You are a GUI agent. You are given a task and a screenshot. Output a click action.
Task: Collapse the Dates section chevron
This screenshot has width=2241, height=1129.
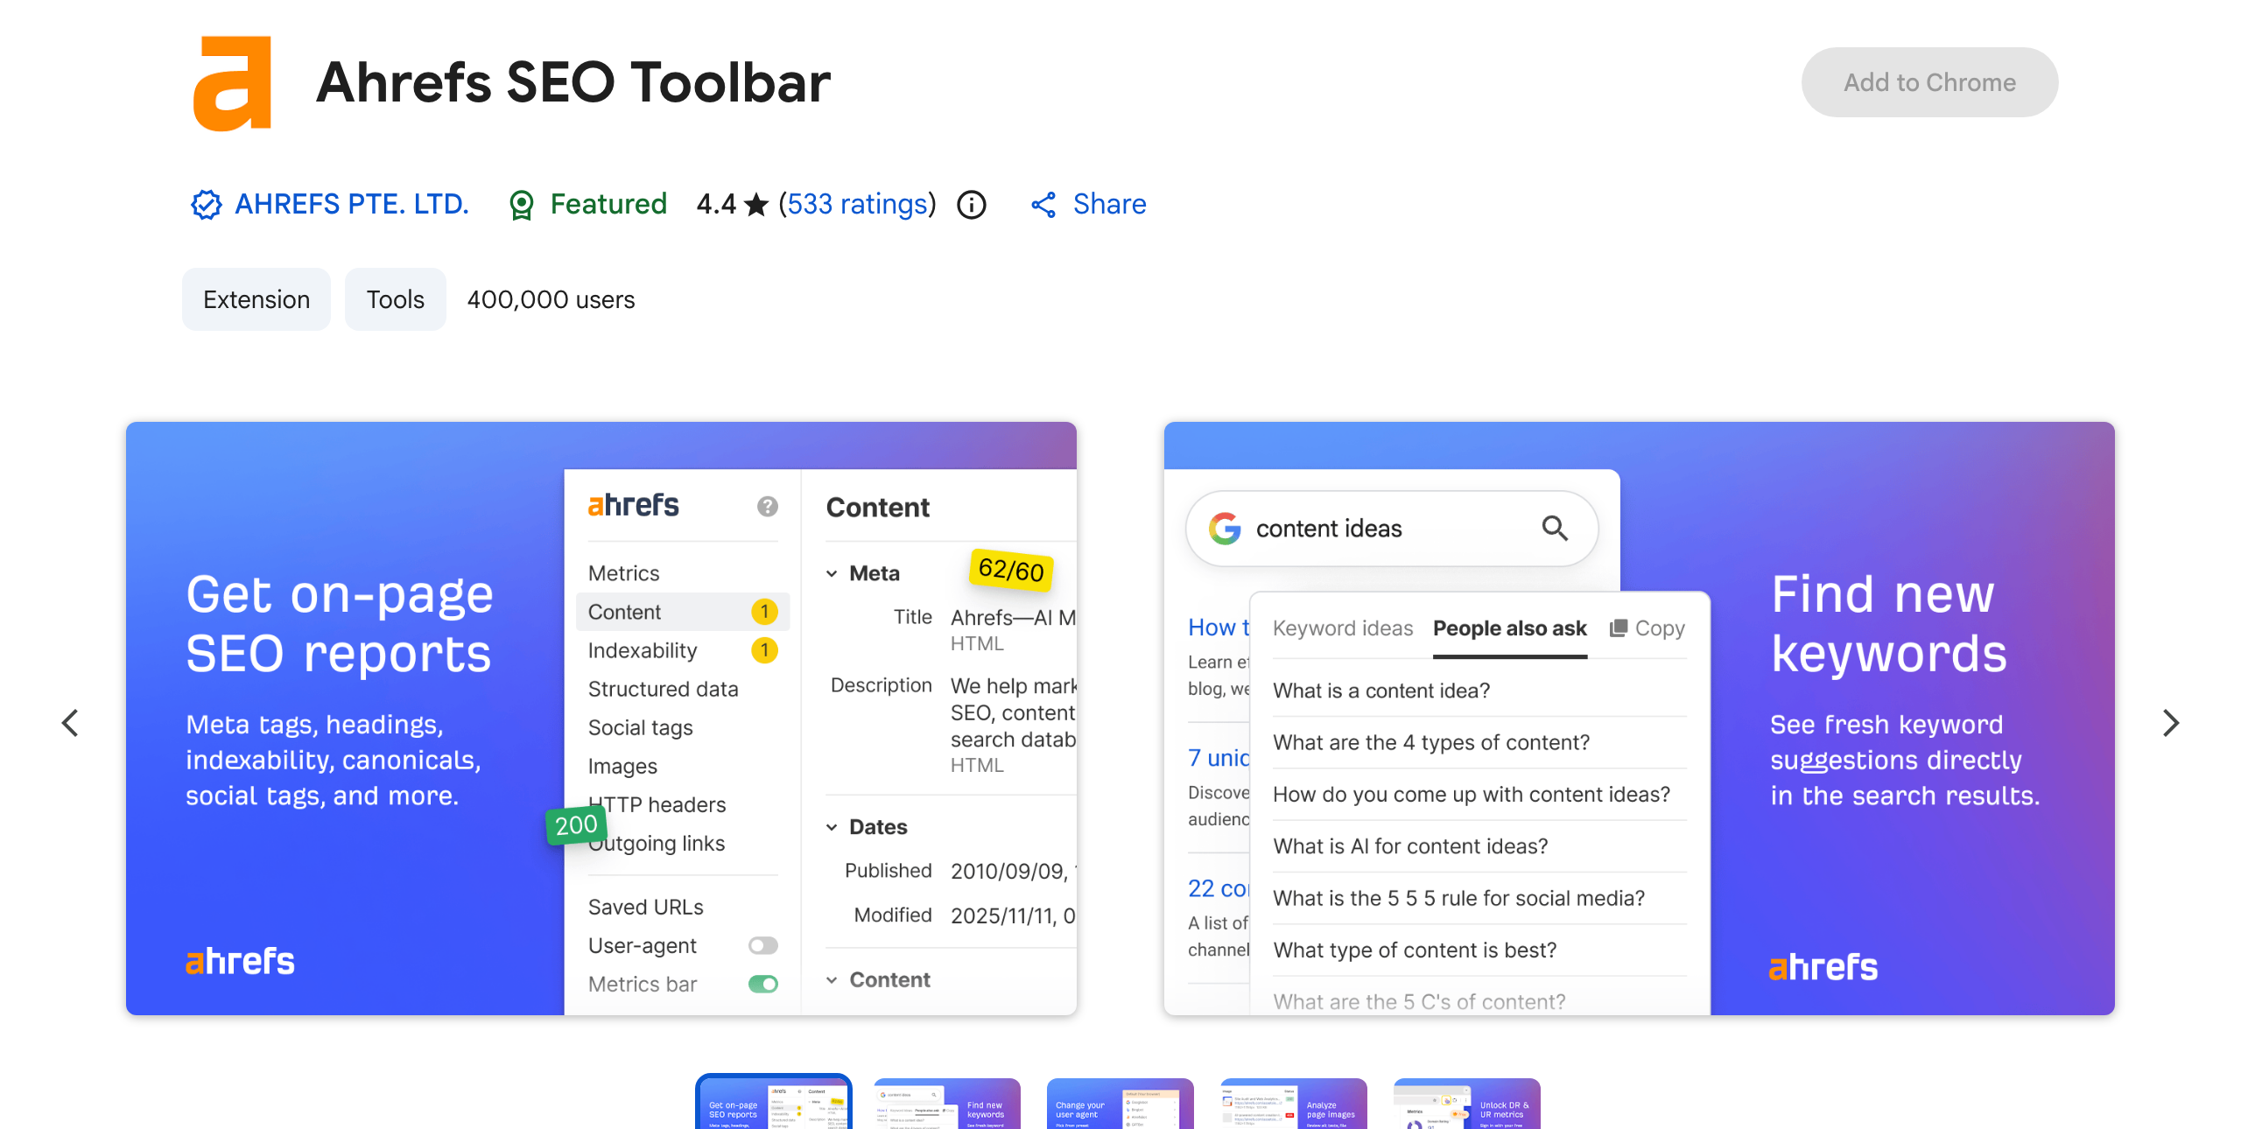(x=832, y=827)
